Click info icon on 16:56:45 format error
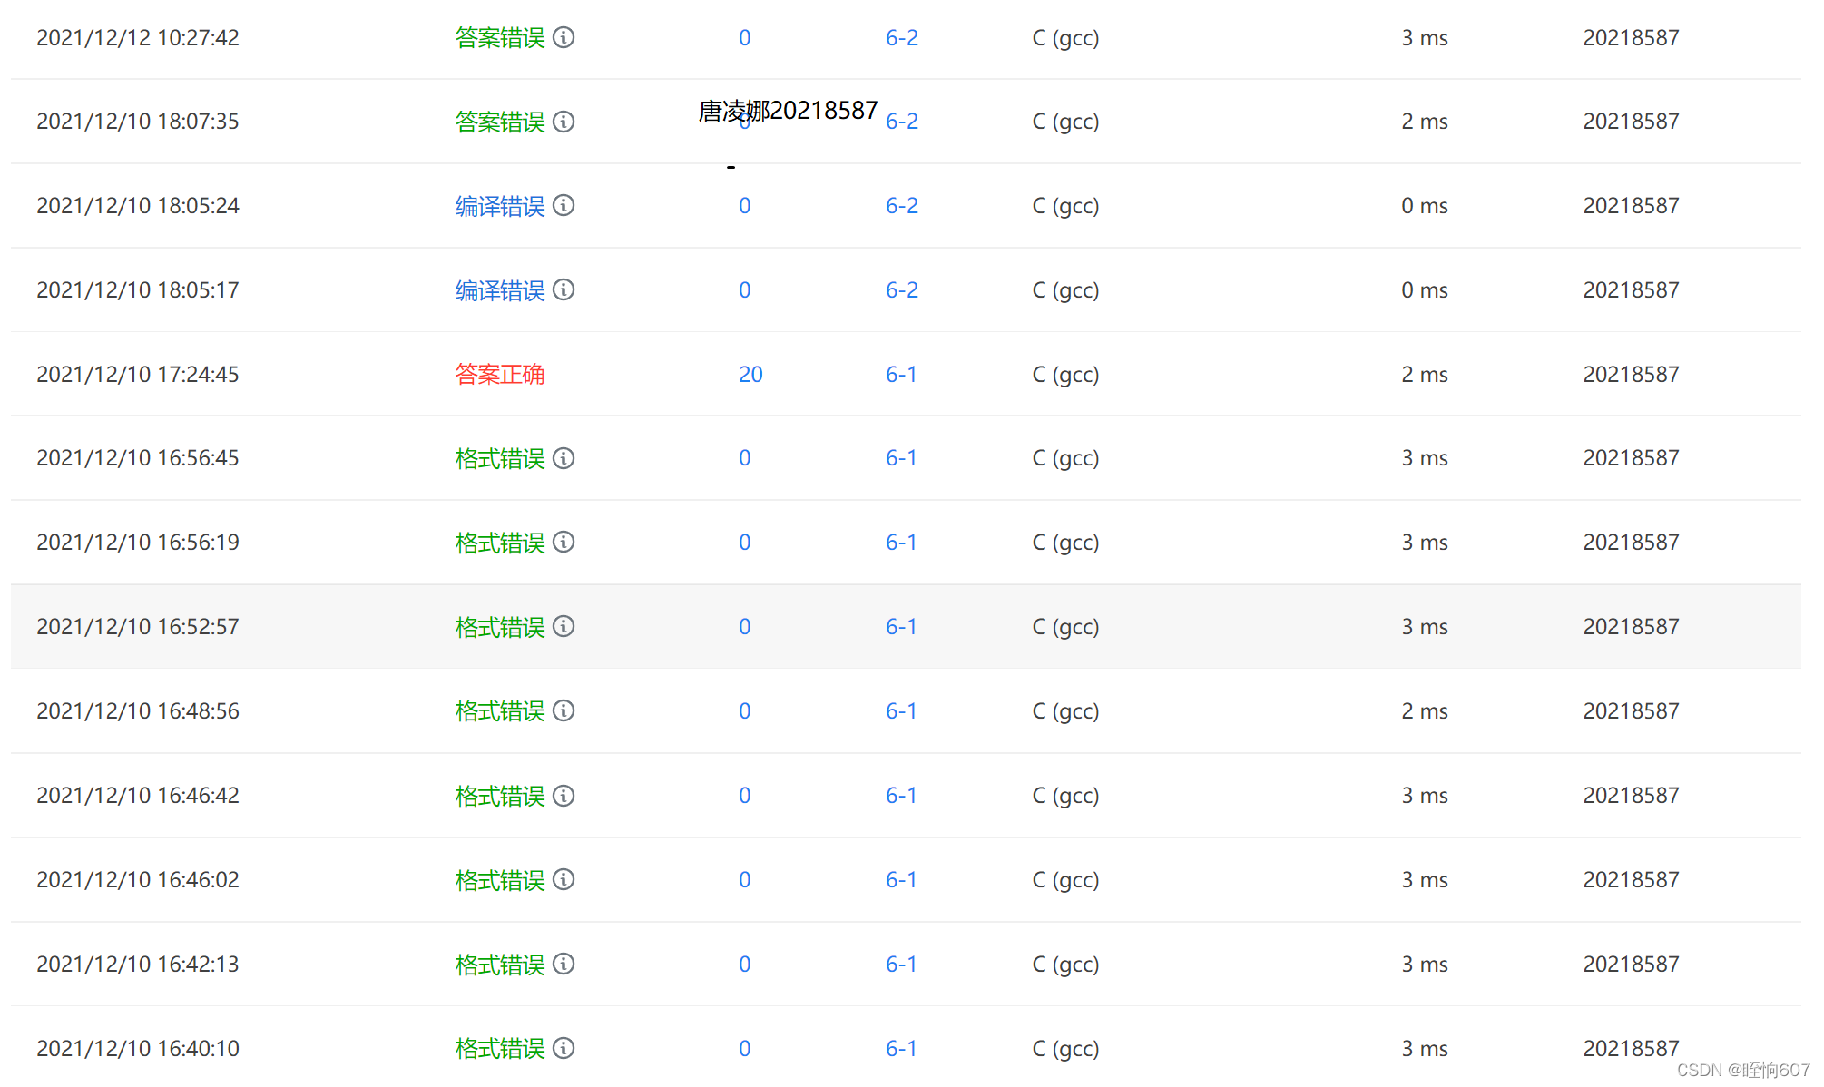 pyautogui.click(x=564, y=458)
